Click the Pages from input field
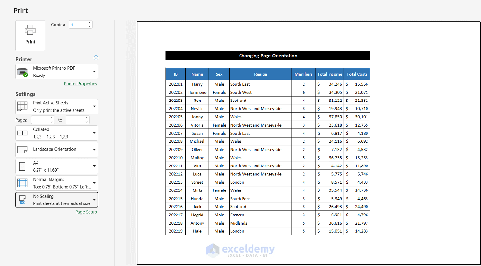Image resolution: width=481 pixels, height=266 pixels. point(40,120)
